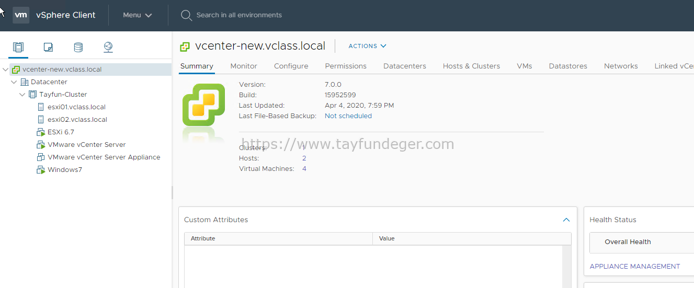The image size is (694, 288).
Task: Open the Storage inventory view icon
Action: 78,48
